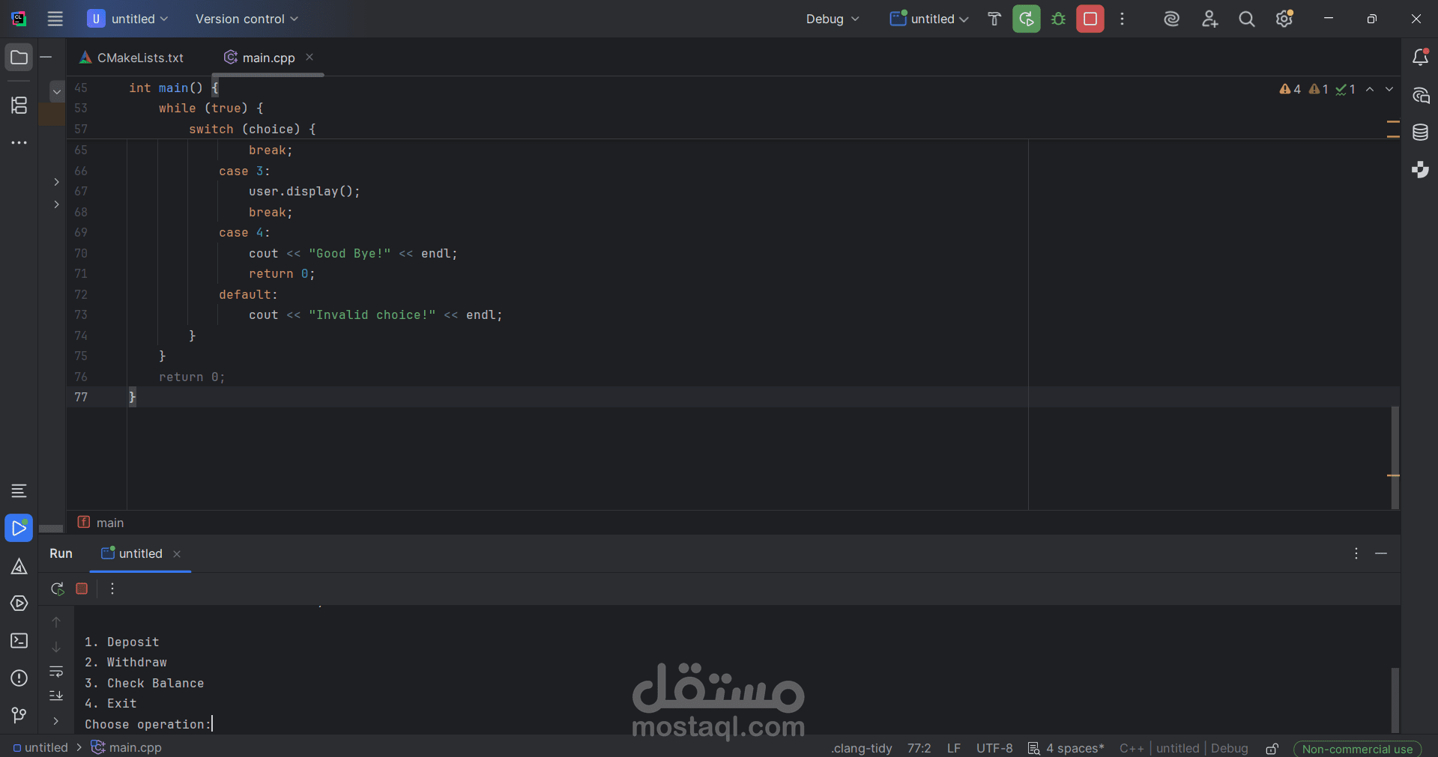Click the Run panel title
1438x757 pixels.
[61, 553]
